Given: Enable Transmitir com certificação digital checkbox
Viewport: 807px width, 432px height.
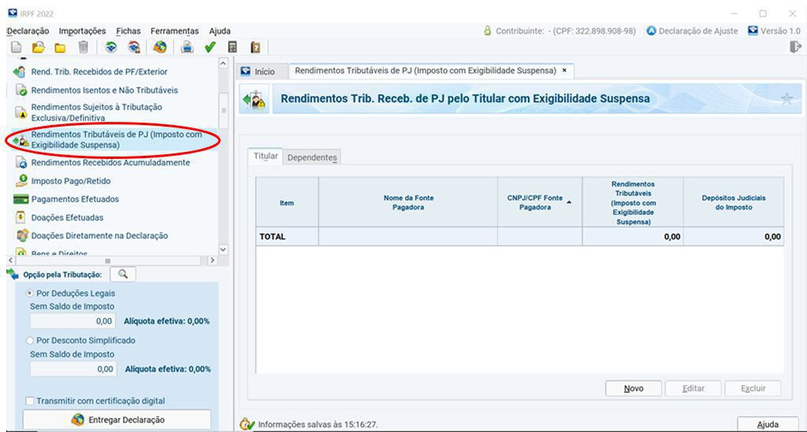Looking at the screenshot, I should 30,401.
